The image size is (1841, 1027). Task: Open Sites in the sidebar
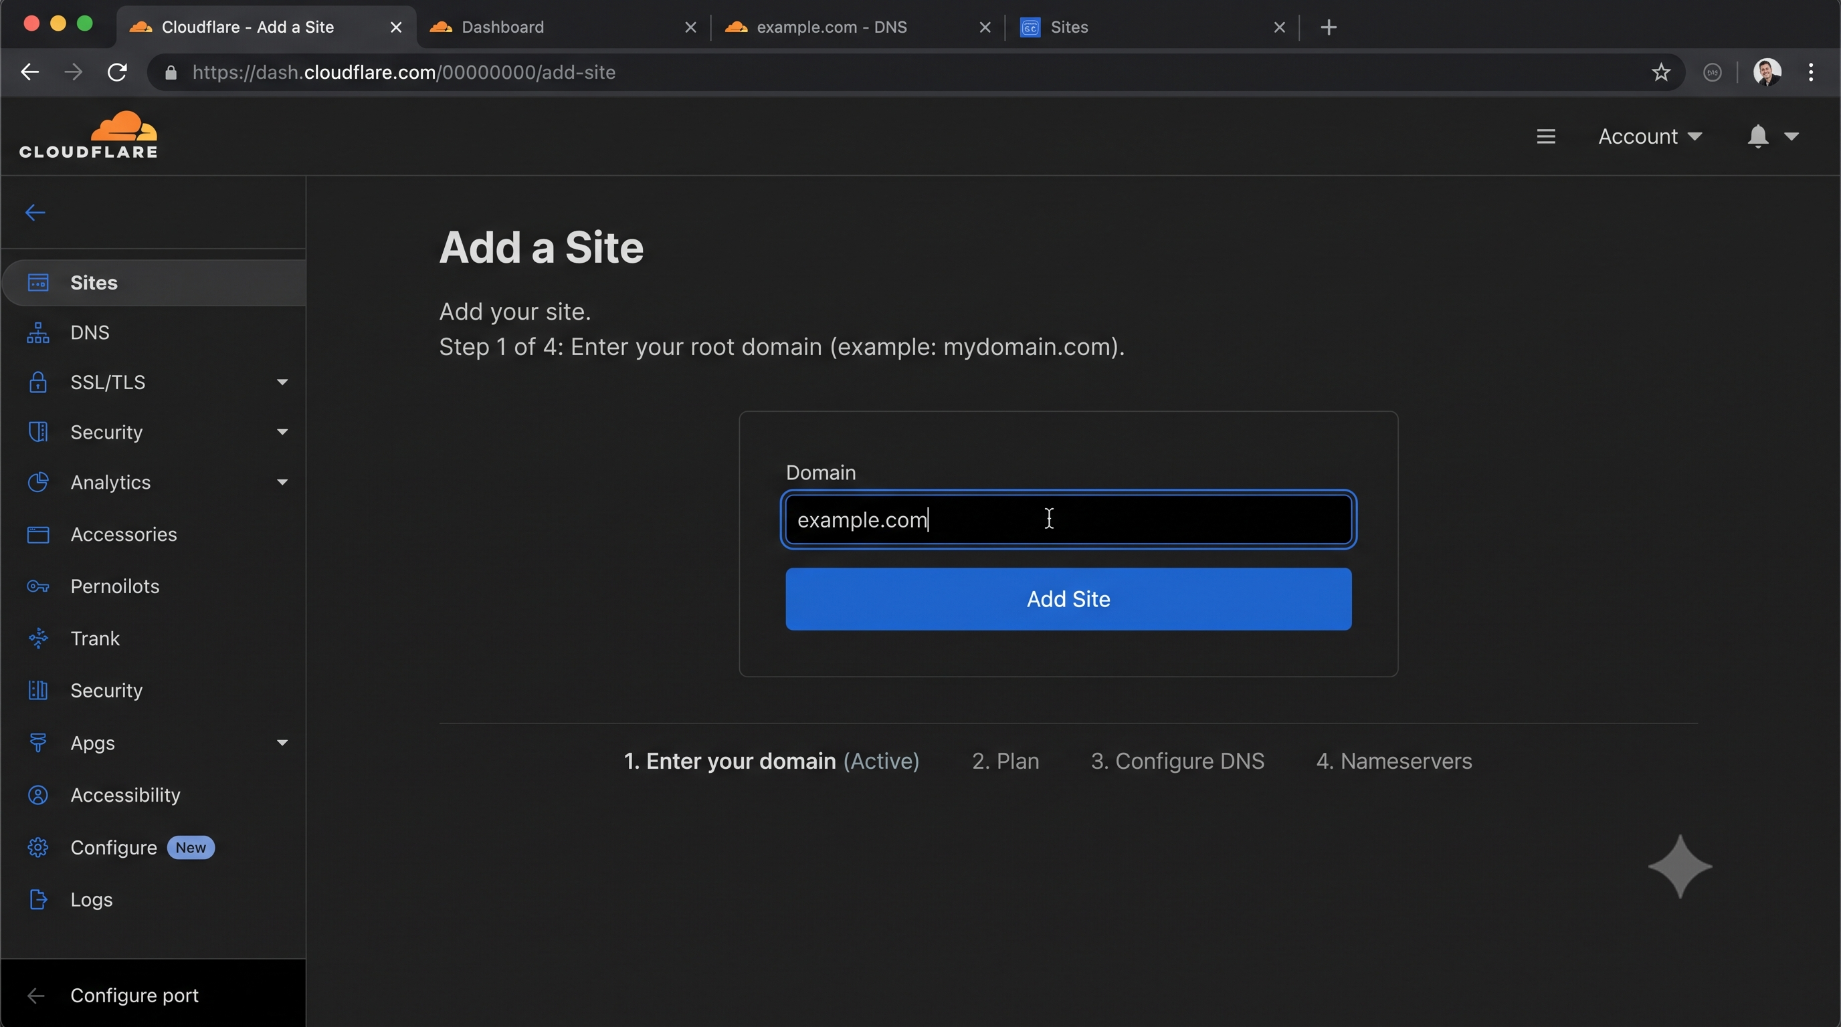pos(154,283)
